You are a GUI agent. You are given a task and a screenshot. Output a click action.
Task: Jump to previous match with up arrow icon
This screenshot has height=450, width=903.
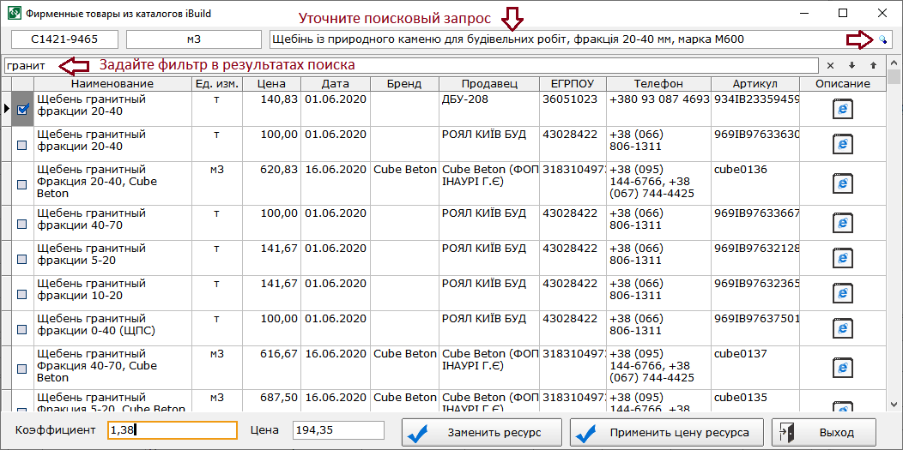pos(873,65)
